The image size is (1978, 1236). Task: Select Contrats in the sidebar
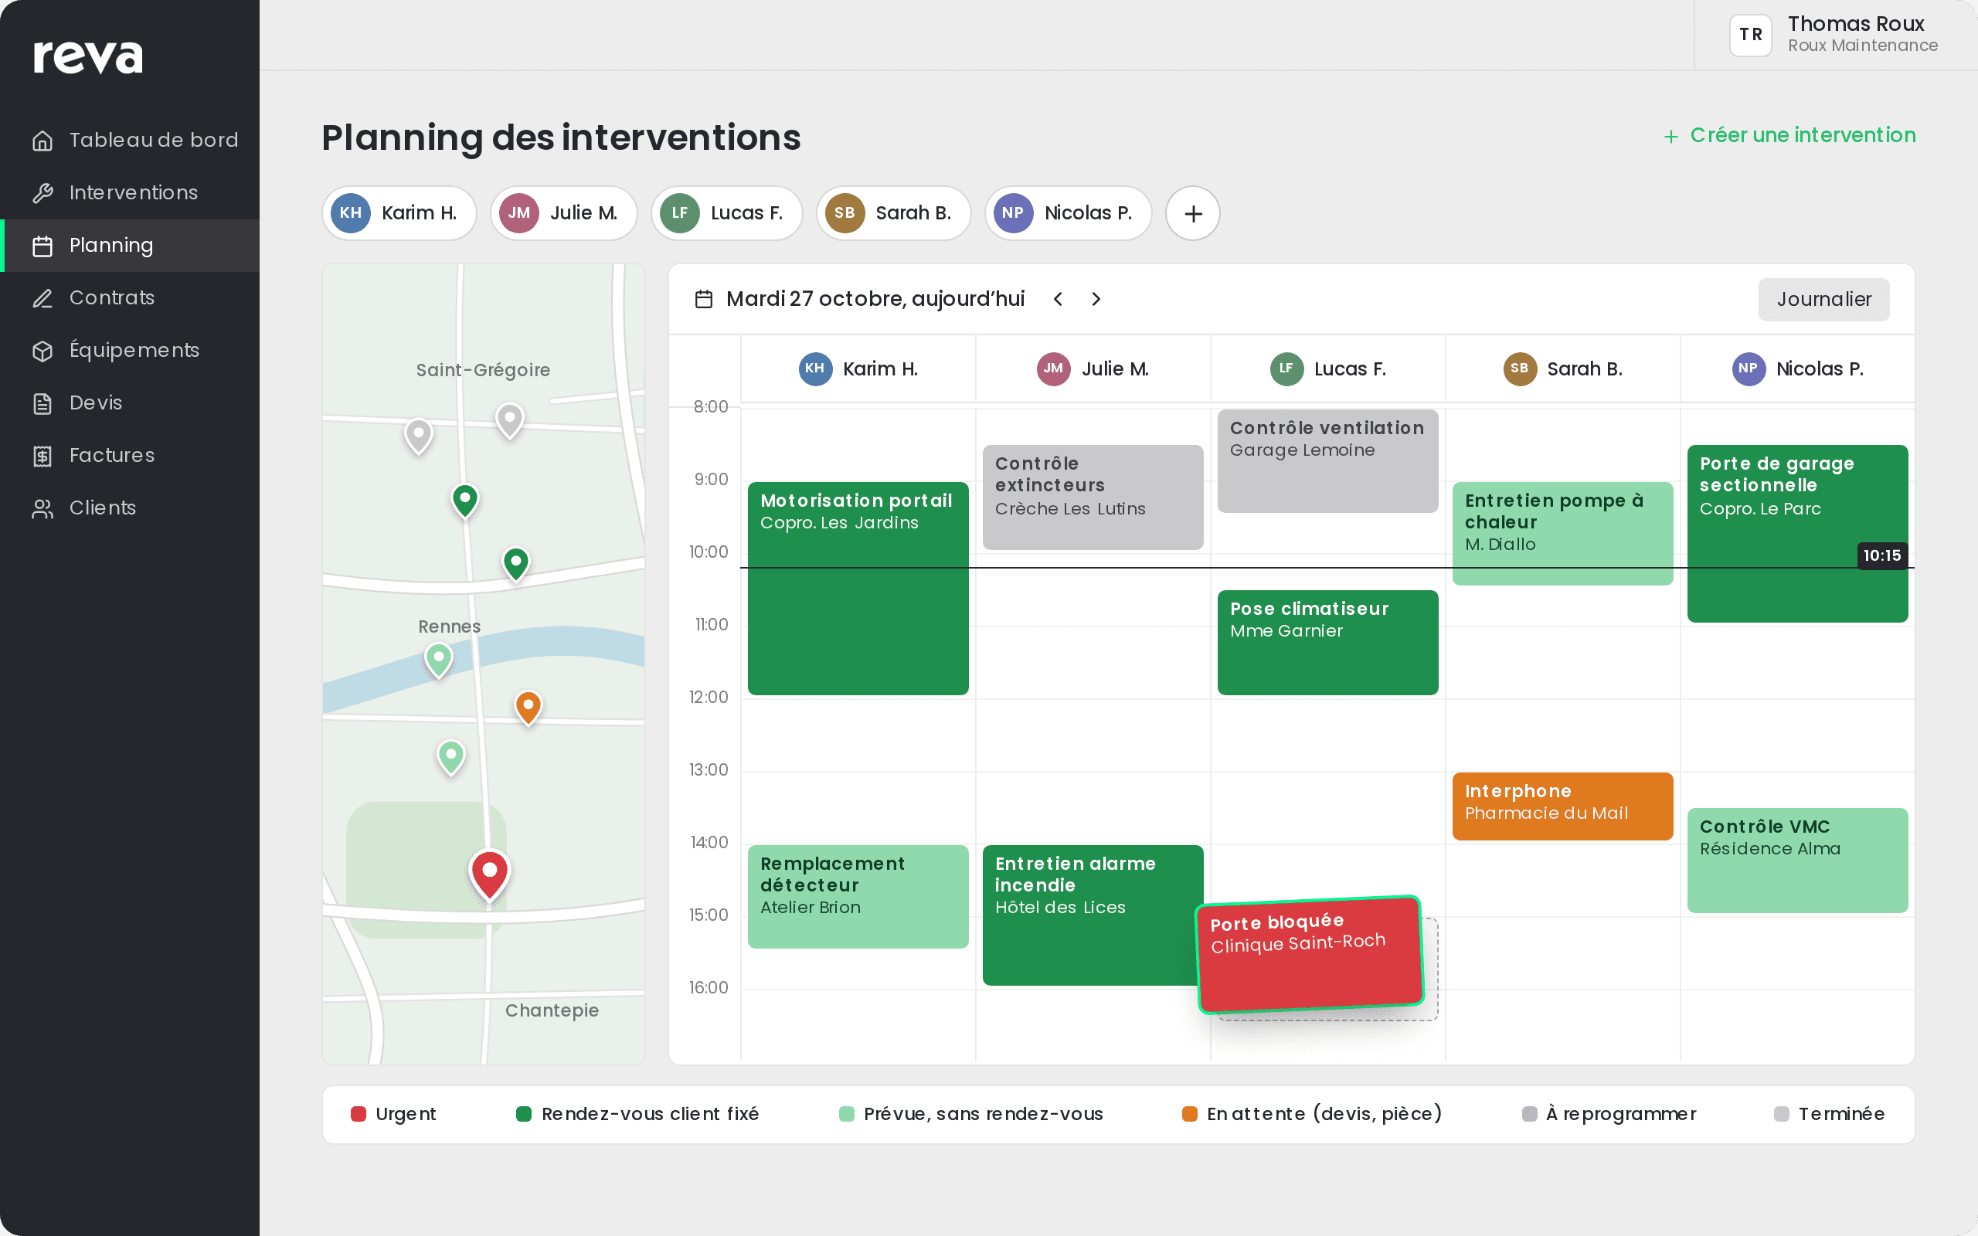point(131,297)
